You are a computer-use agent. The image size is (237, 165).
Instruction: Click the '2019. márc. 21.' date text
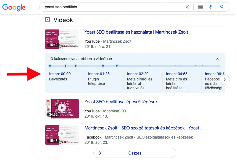tap(98, 47)
